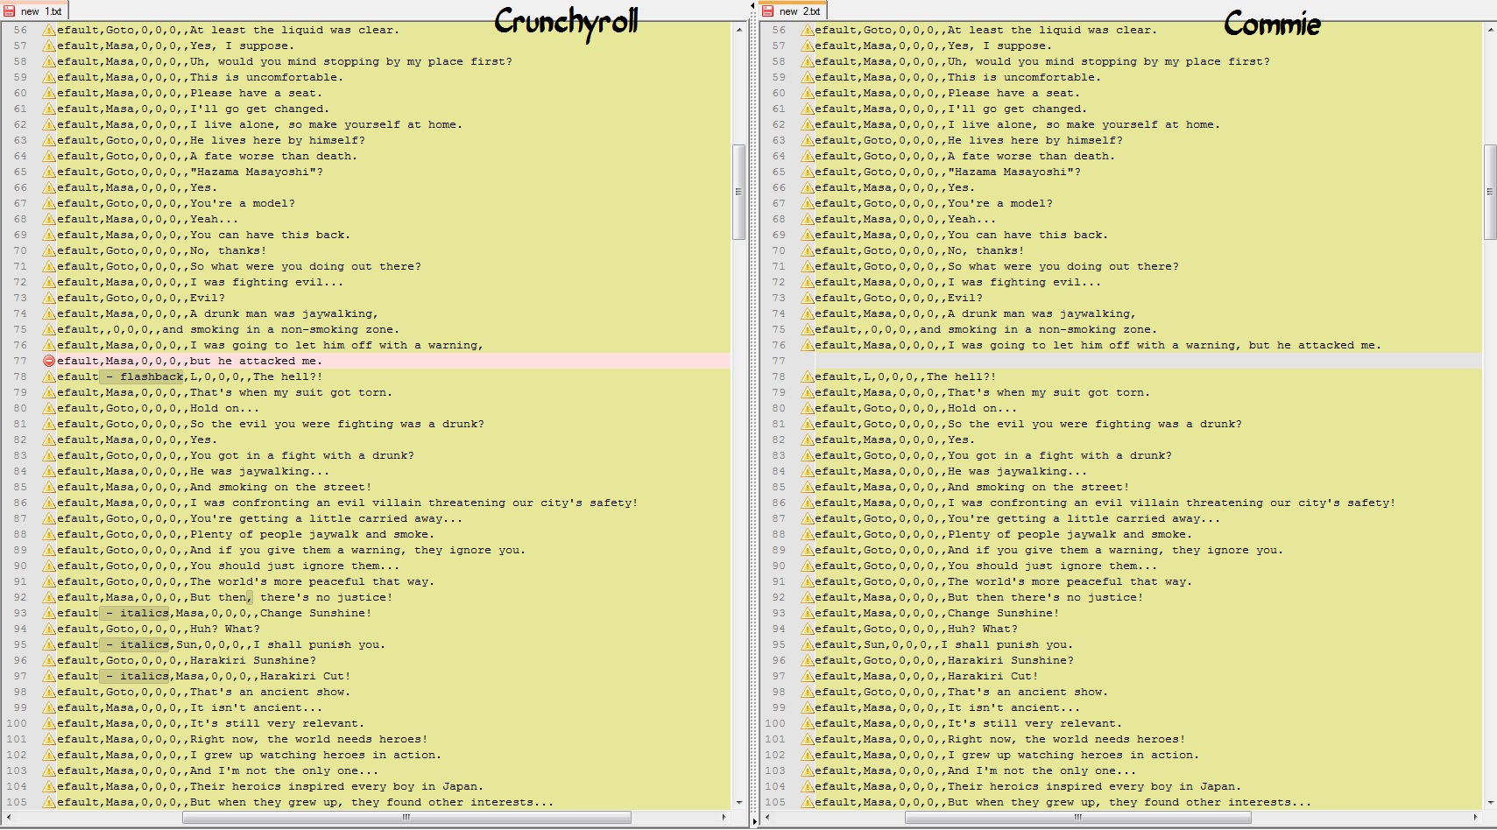The image size is (1497, 830).
Task: Click warning marker on line 92 in left pane
Action: coord(49,597)
